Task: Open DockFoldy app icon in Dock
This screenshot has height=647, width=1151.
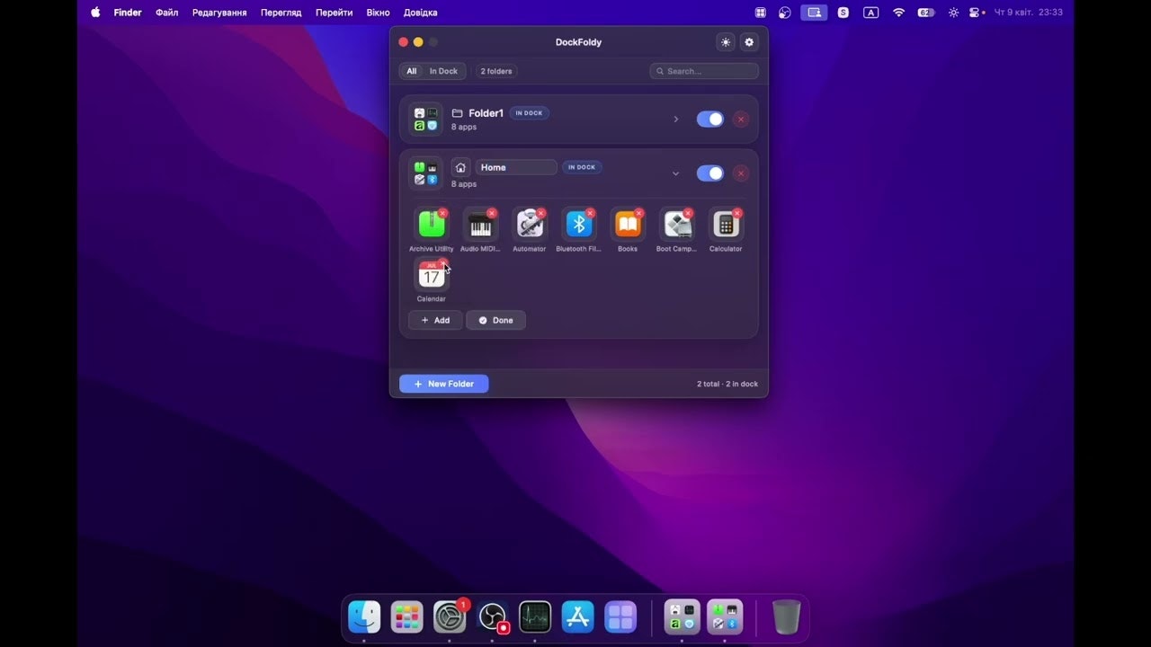Action: [620, 617]
